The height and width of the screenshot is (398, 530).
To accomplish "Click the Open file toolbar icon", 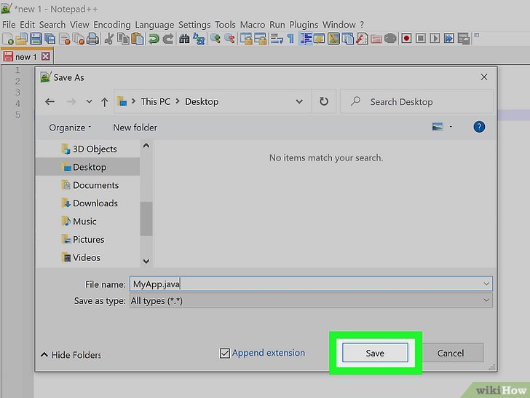I will (22, 39).
